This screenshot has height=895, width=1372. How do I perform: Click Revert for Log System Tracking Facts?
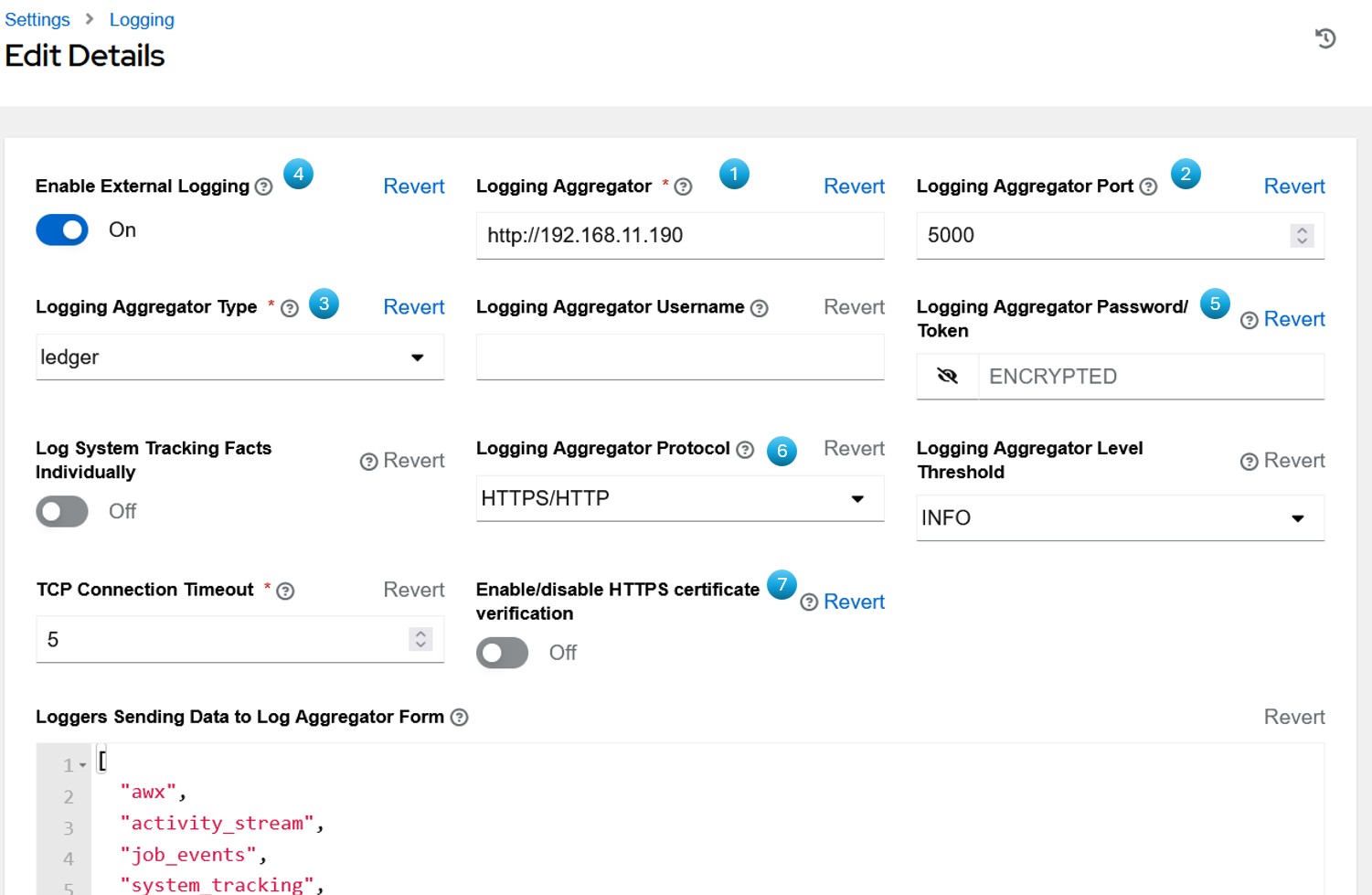[x=414, y=461]
